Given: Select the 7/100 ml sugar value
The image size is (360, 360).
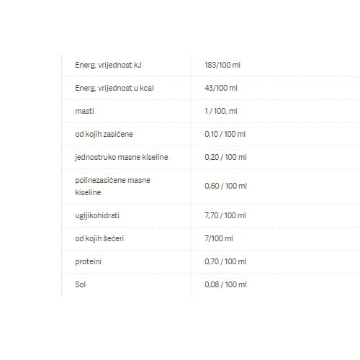Looking at the screenshot, I should click(219, 238).
